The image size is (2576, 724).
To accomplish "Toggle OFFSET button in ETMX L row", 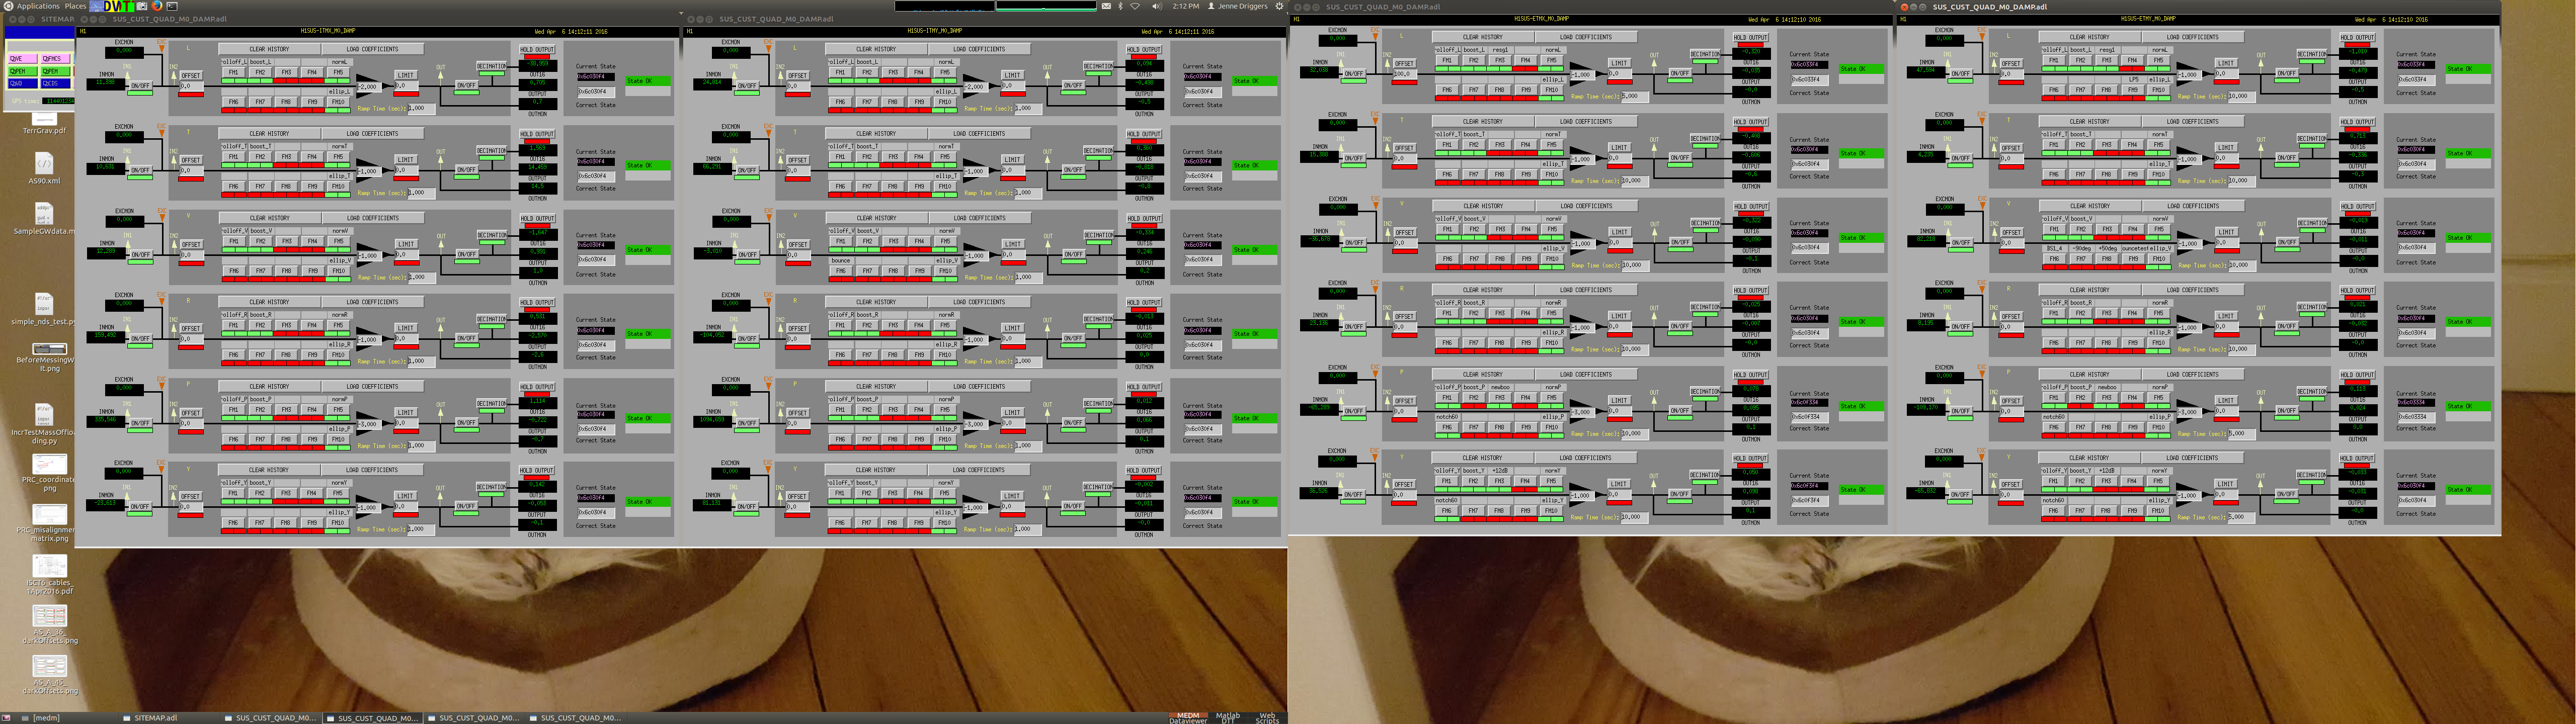I will click(1405, 64).
